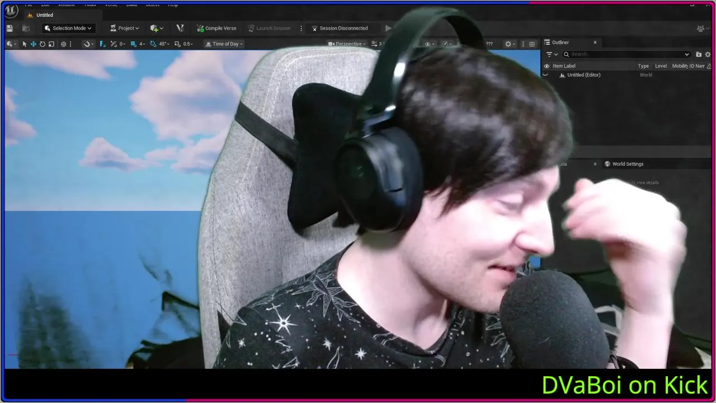Screen dimensions: 716x403
Task: Open the transform options three-dot menu
Action: click(x=70, y=44)
